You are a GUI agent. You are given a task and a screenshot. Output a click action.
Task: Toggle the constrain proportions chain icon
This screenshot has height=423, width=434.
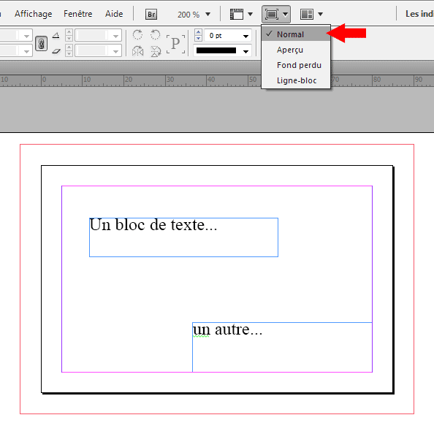(x=41, y=44)
